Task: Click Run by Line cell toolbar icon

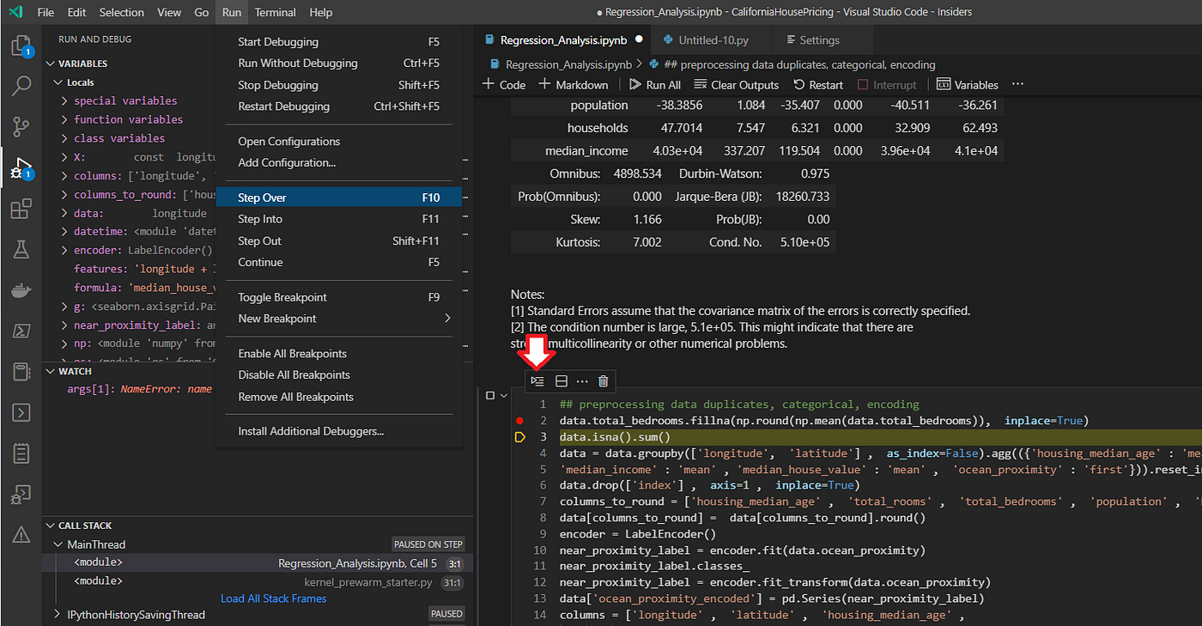Action: [x=537, y=380]
